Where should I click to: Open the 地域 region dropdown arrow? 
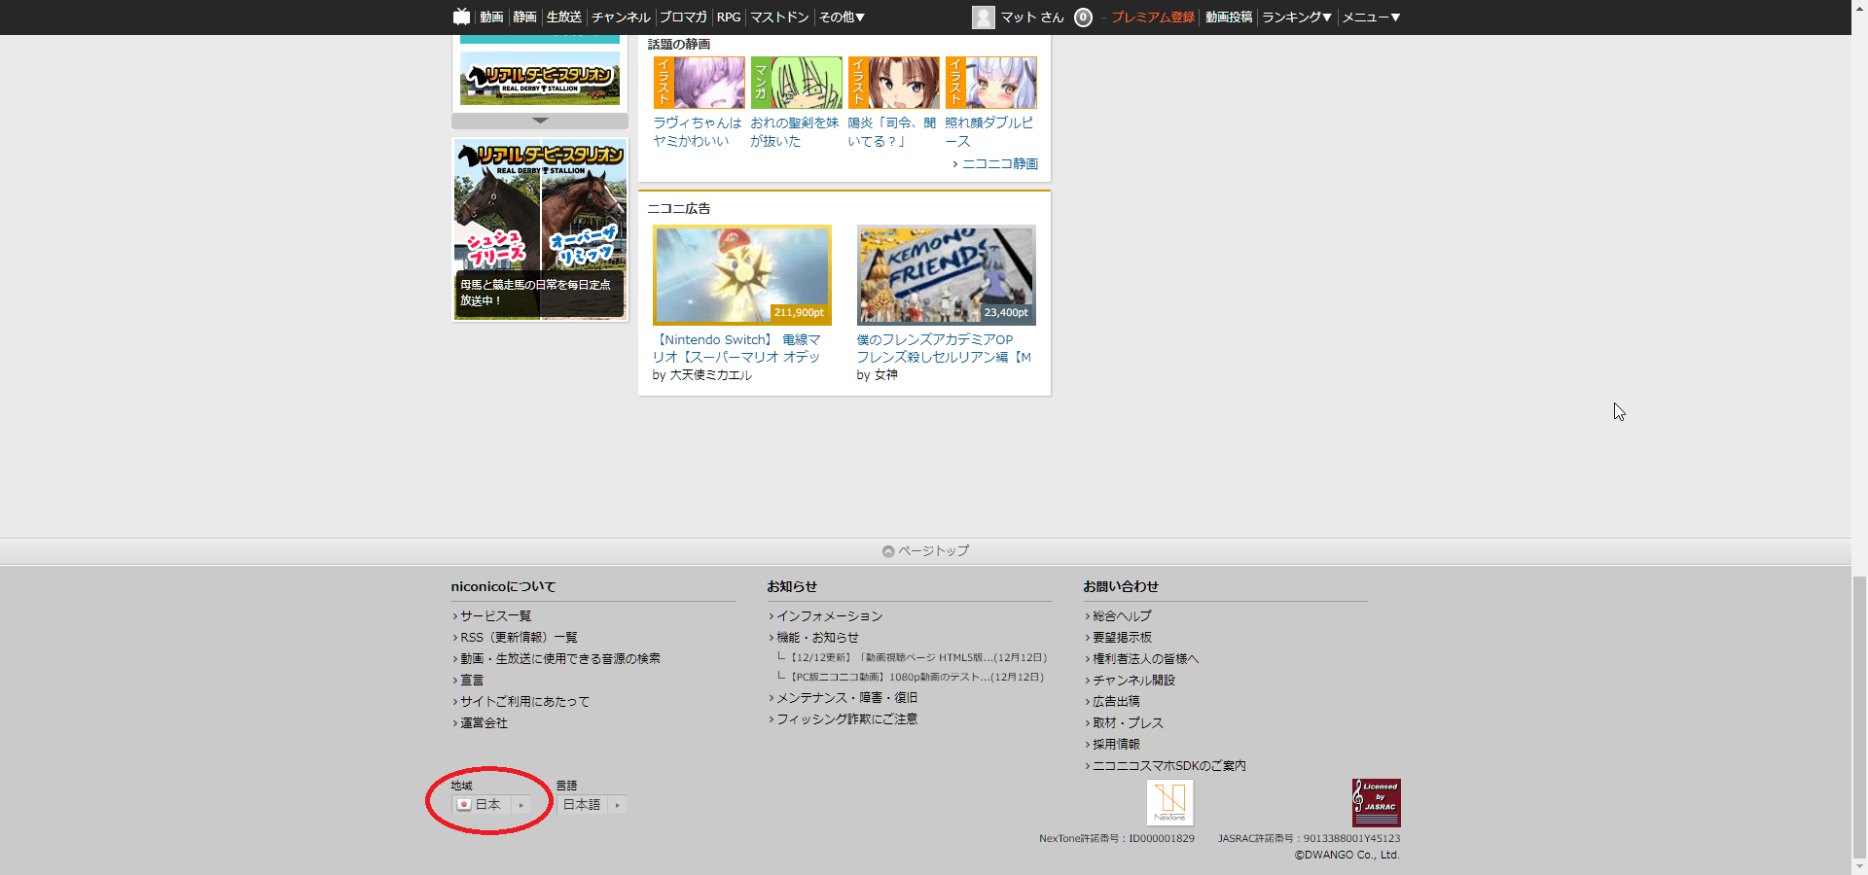click(x=521, y=805)
